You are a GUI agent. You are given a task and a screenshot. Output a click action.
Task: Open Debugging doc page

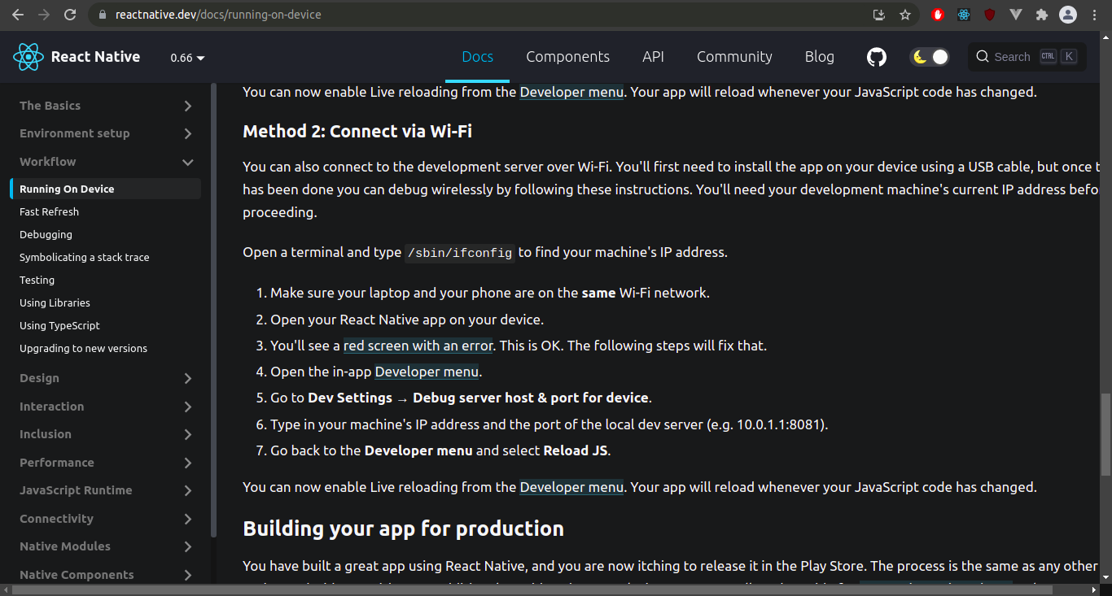pyautogui.click(x=46, y=234)
